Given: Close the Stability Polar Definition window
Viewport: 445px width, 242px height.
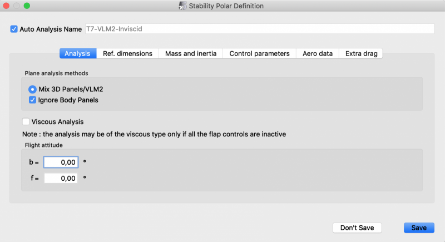Looking at the screenshot, I should [6, 6].
